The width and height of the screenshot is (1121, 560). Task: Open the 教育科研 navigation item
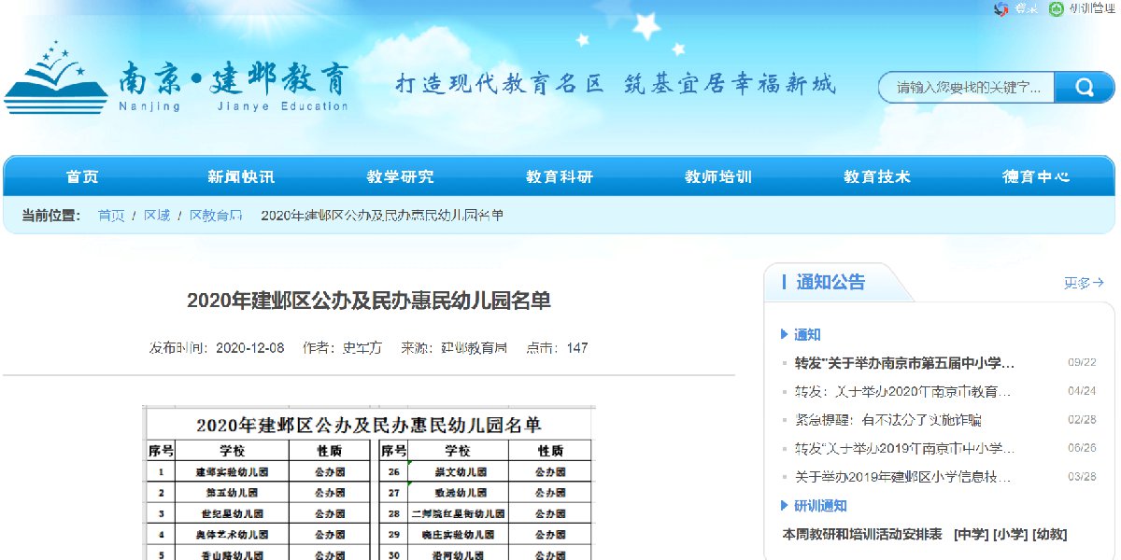point(559,176)
